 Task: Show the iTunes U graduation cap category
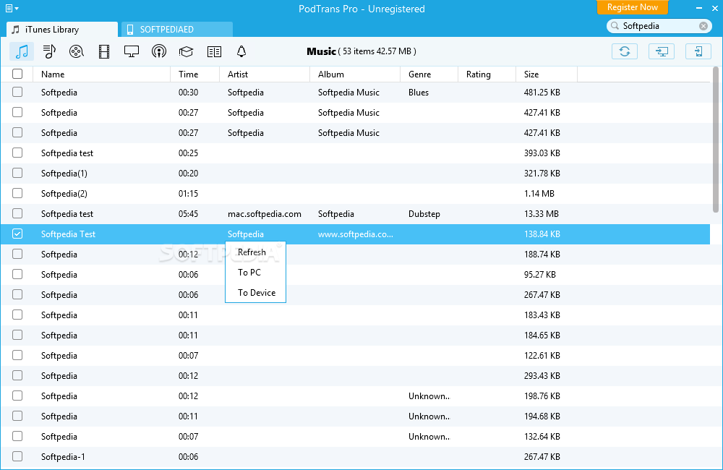pyautogui.click(x=187, y=51)
